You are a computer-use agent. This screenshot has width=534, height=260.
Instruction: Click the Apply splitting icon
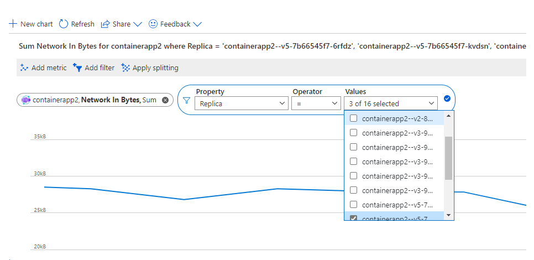[x=125, y=67]
